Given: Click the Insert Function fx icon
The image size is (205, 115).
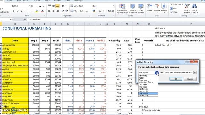Looking at the screenshot, I should [25, 19].
